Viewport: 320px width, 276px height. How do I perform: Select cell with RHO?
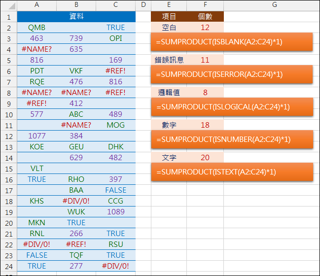pos(76,179)
